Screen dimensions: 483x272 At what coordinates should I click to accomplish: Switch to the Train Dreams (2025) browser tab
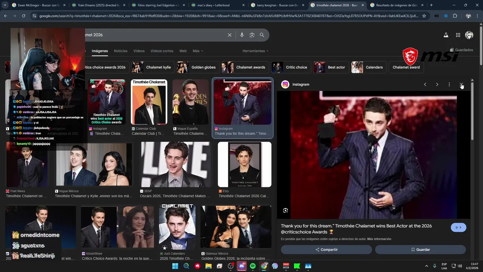(98, 5)
